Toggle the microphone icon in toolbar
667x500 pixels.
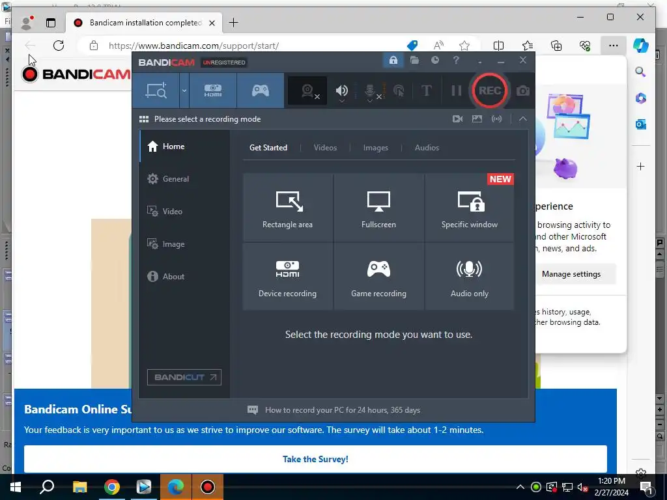point(370,91)
